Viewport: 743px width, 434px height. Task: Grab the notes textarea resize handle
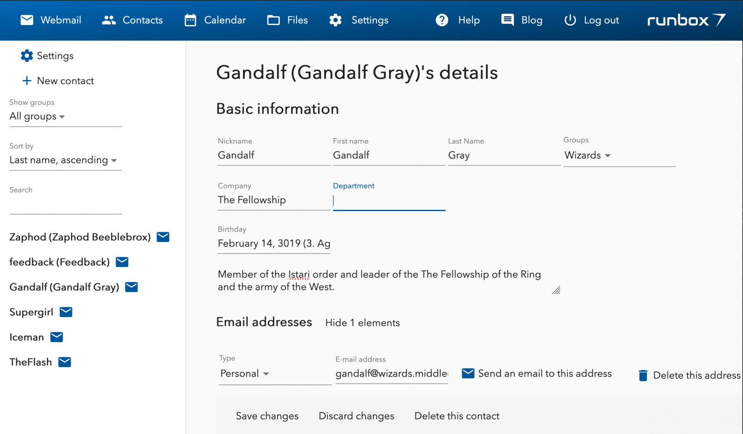pyautogui.click(x=556, y=291)
